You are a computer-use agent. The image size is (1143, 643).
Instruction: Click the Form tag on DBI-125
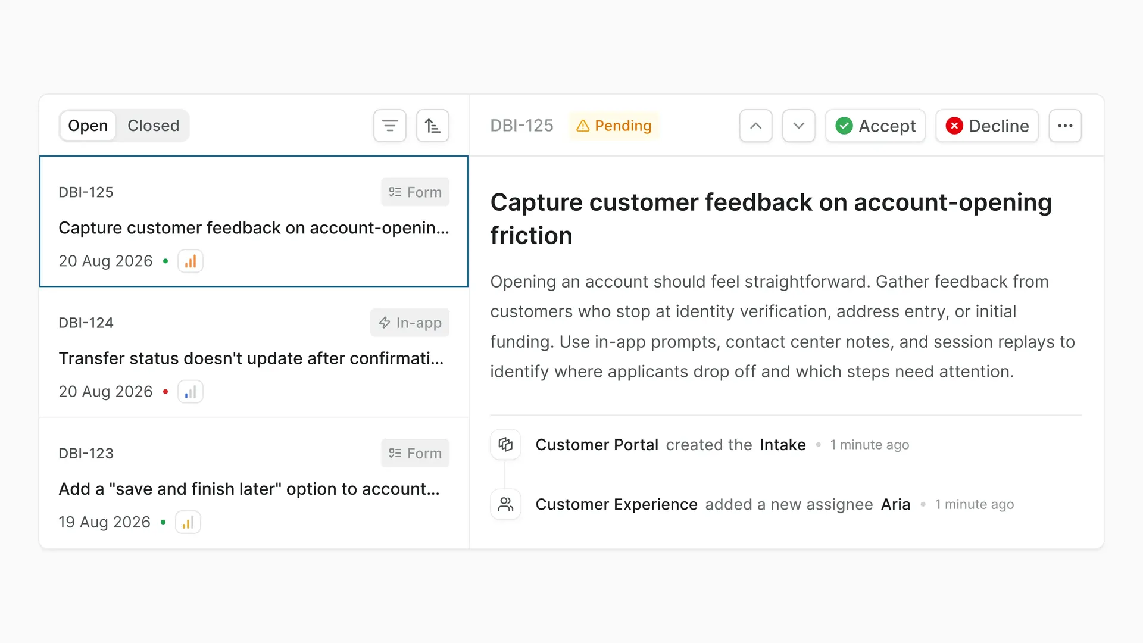point(415,192)
